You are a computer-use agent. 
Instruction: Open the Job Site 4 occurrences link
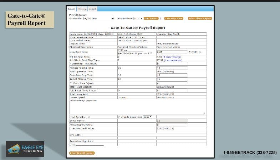point(173,60)
